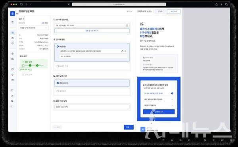Click the first step marker in progress tracker
This screenshot has width=238, height=147.
23,66
